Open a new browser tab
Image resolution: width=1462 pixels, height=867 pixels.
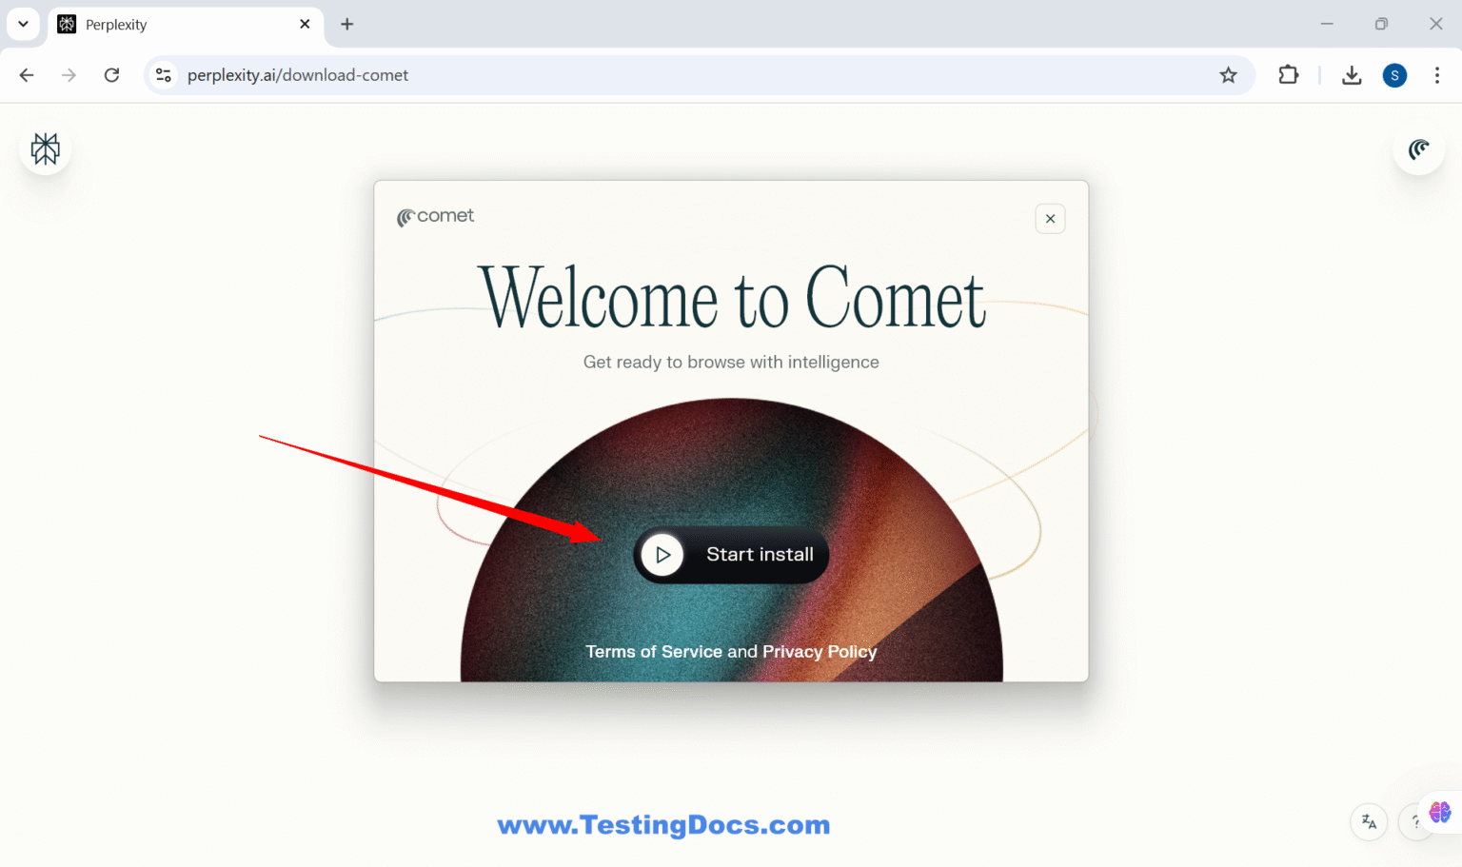coord(346,24)
